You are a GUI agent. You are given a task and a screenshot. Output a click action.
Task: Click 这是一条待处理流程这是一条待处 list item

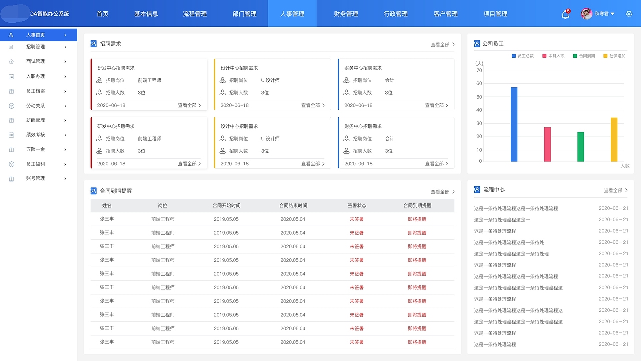pyautogui.click(x=509, y=243)
